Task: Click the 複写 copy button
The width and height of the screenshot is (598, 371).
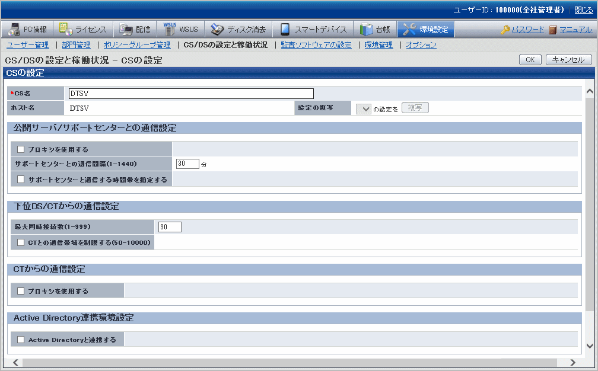Action: tap(415, 108)
